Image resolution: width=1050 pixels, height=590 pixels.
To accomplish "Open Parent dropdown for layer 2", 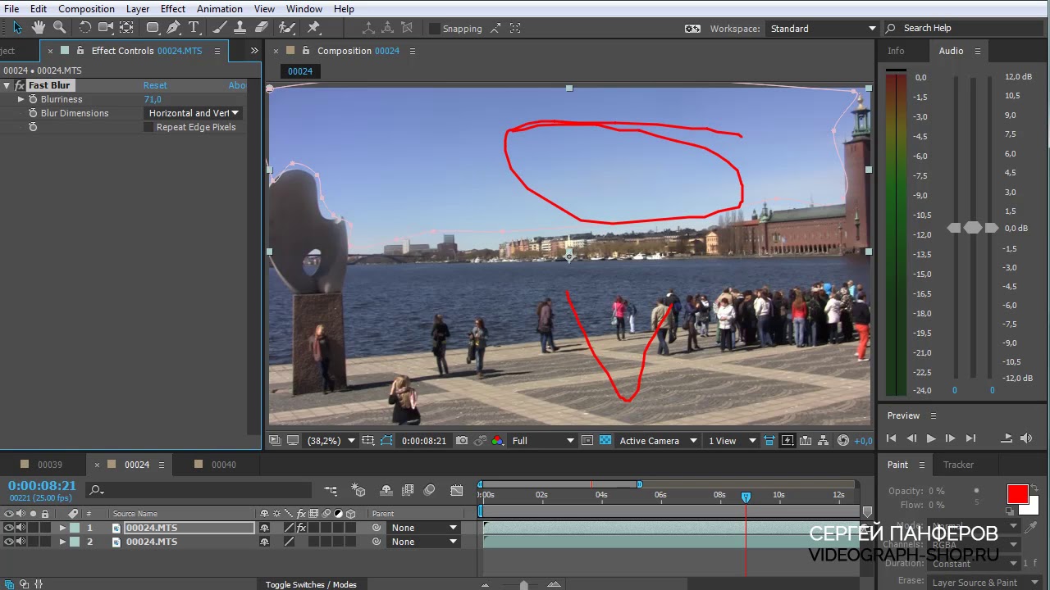I will tap(424, 542).
